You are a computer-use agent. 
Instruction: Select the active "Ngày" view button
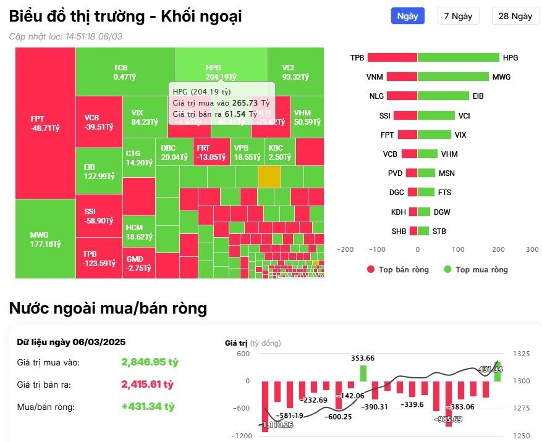click(407, 15)
